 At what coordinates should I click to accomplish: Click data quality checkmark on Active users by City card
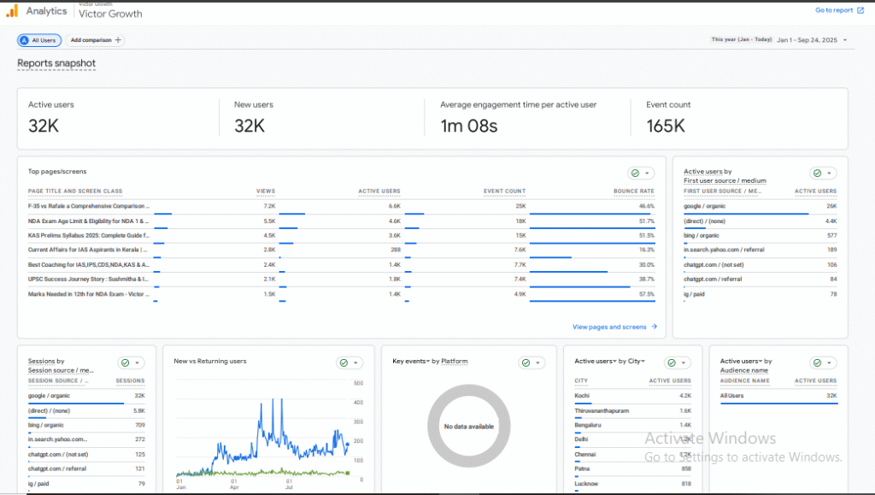[672, 362]
